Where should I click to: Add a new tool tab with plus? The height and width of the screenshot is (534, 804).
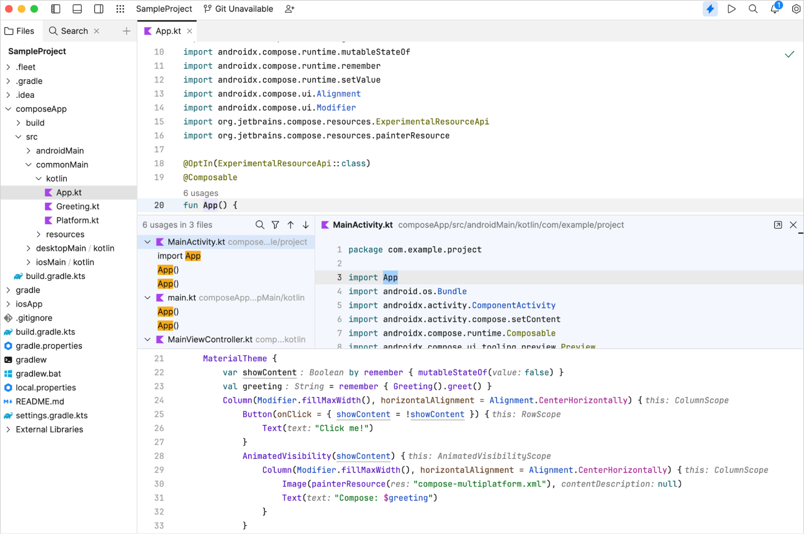pyautogui.click(x=126, y=31)
